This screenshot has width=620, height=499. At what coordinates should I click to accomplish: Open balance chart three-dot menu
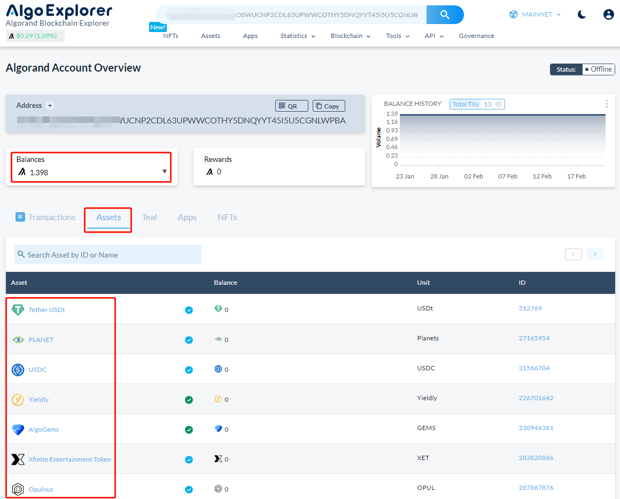(607, 104)
